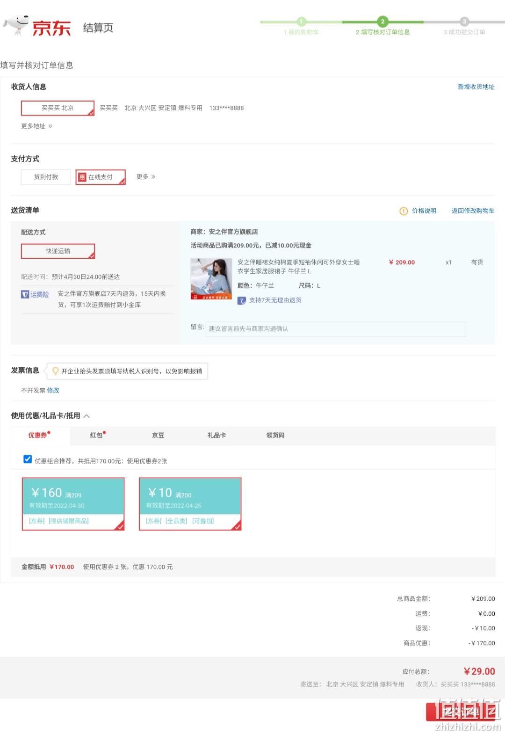
Task: Click step 2 circle in progress bar
Action: (x=382, y=22)
